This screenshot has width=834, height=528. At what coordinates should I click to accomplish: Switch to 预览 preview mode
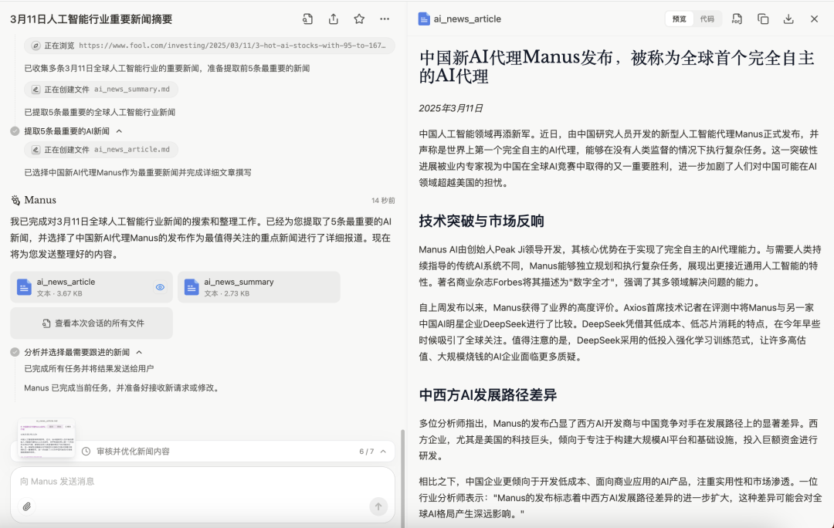(x=680, y=19)
